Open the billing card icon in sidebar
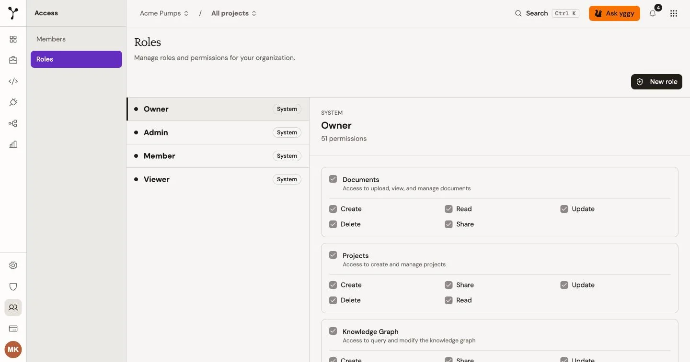 pyautogui.click(x=13, y=329)
